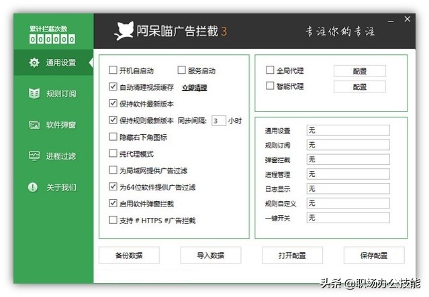Screen dimensions: 429x297
Task: Click the 专注你的专注 slogan text
Action: pyautogui.click(x=340, y=32)
